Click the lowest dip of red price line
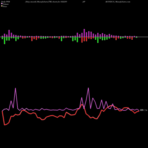 pos(4,125)
